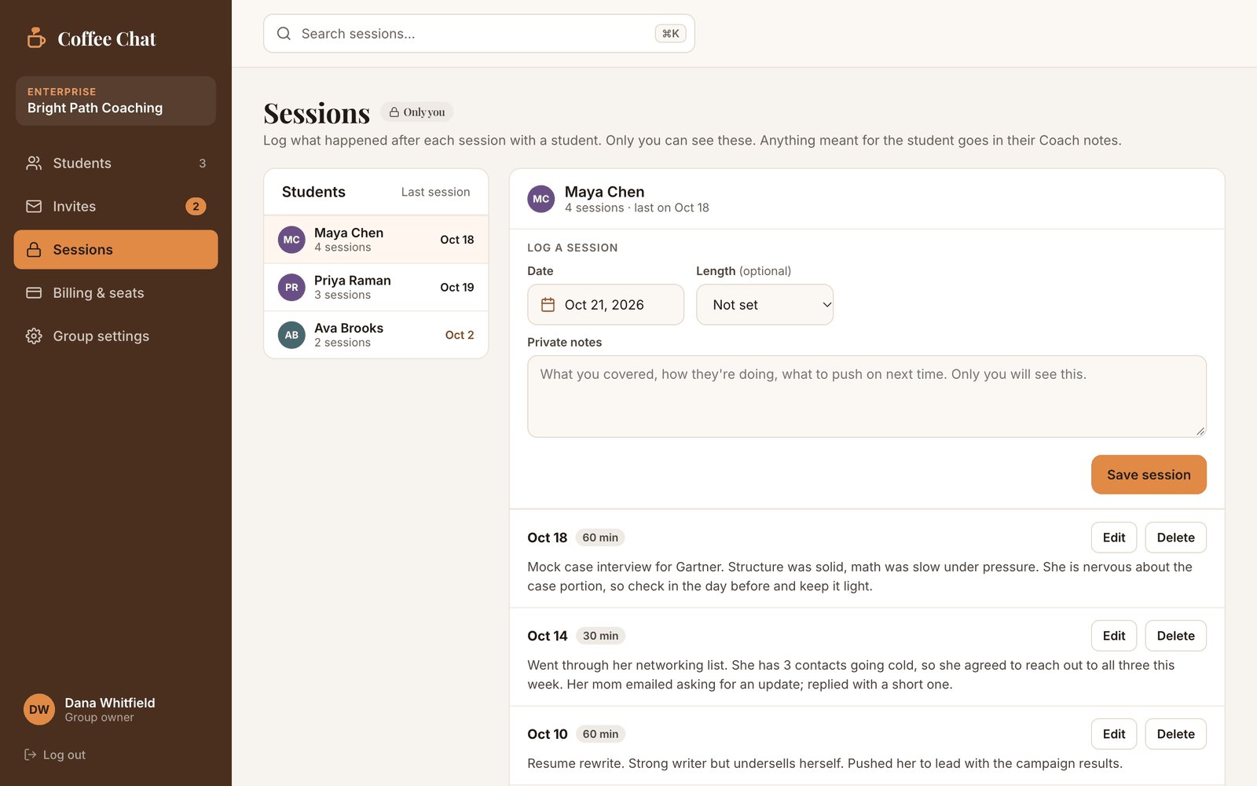1257x786 pixels.
Task: Click the Invites badge showing 2
Action: point(196,206)
